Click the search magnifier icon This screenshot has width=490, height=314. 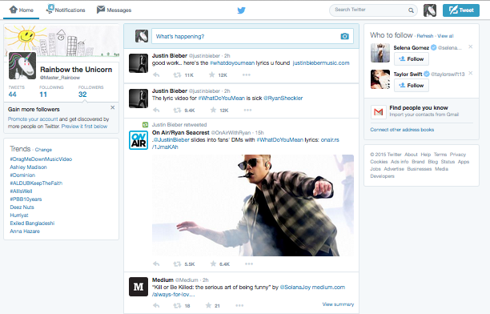[x=411, y=10]
